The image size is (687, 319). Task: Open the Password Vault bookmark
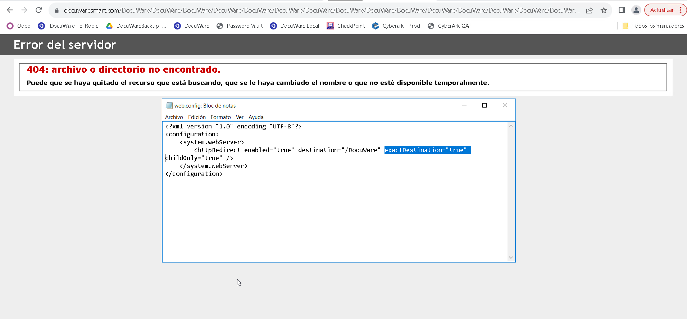(x=240, y=26)
